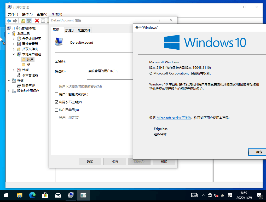Screen dimensions: 266x202
Task: Expand the 服务和应用程序 chevron
Action: coord(9,91)
